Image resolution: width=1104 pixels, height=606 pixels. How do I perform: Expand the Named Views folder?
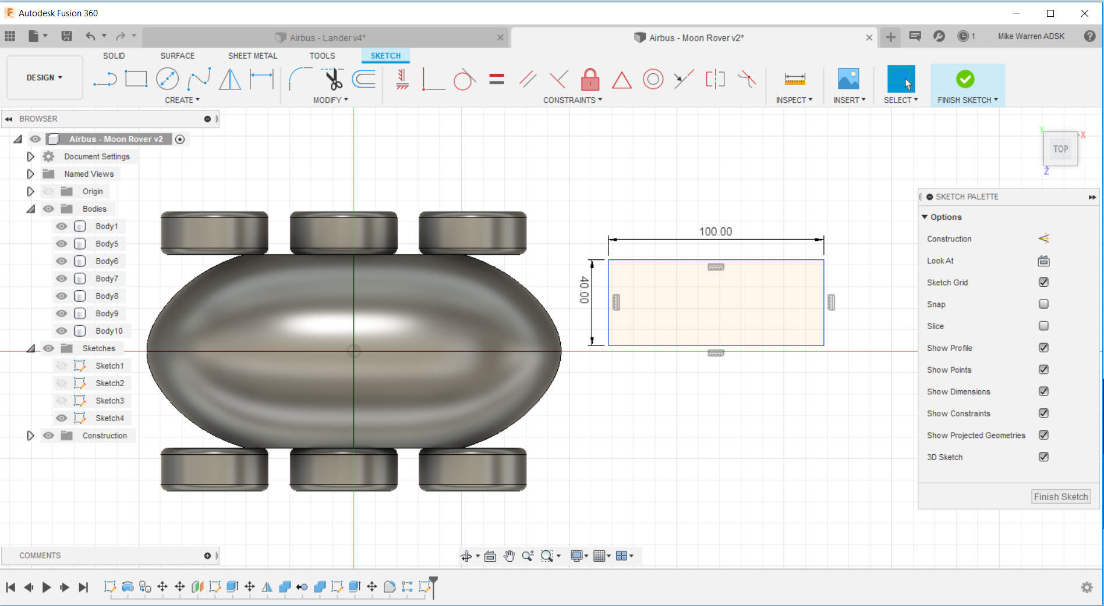point(30,174)
